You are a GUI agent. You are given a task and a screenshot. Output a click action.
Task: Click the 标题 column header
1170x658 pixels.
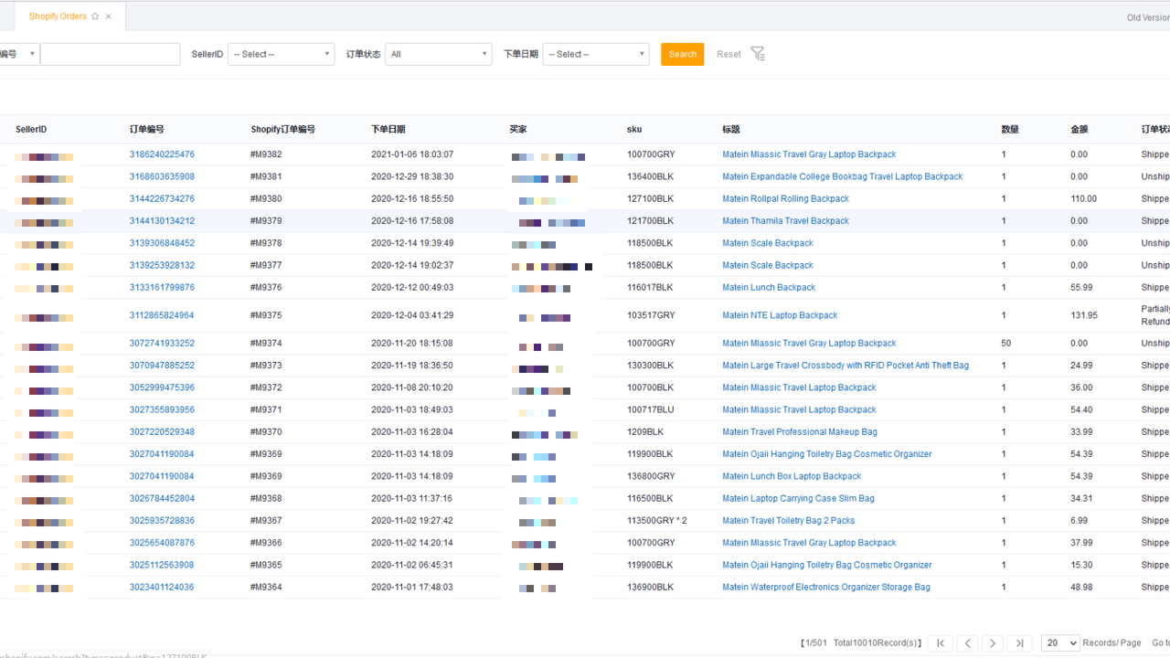click(x=730, y=130)
